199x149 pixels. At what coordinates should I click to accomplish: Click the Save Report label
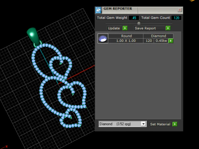tap(150, 28)
